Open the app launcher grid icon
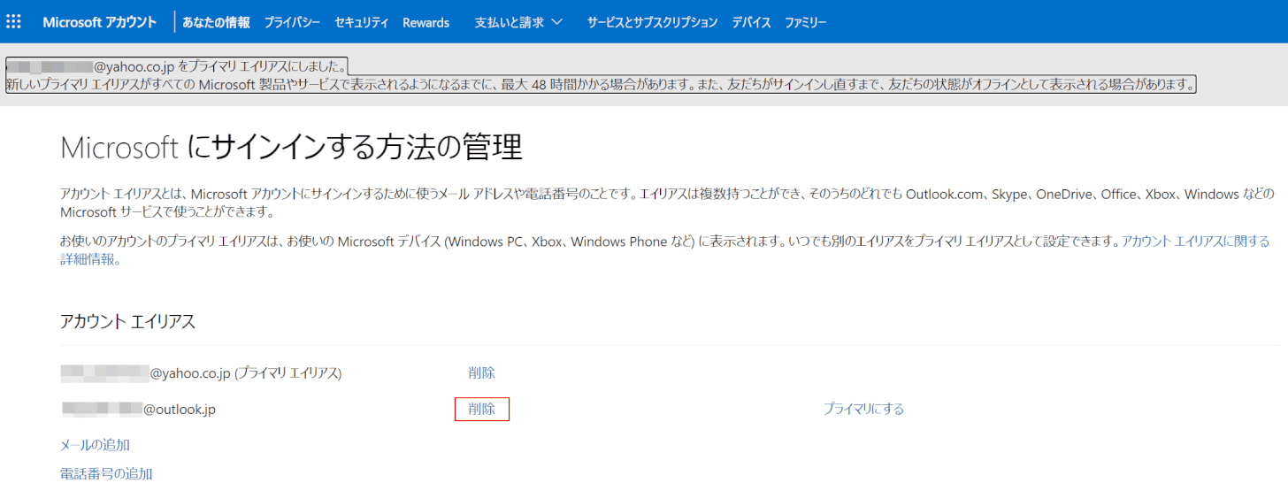 [13, 21]
